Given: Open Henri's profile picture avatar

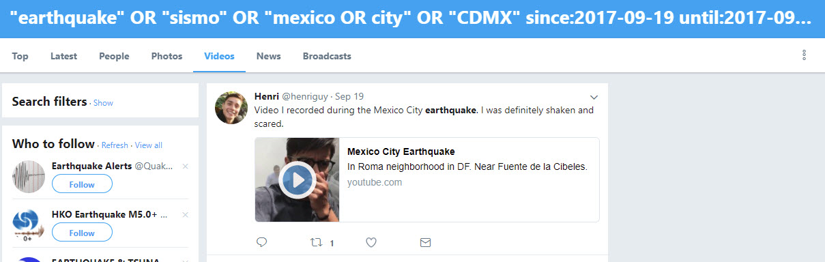Looking at the screenshot, I should click(231, 108).
